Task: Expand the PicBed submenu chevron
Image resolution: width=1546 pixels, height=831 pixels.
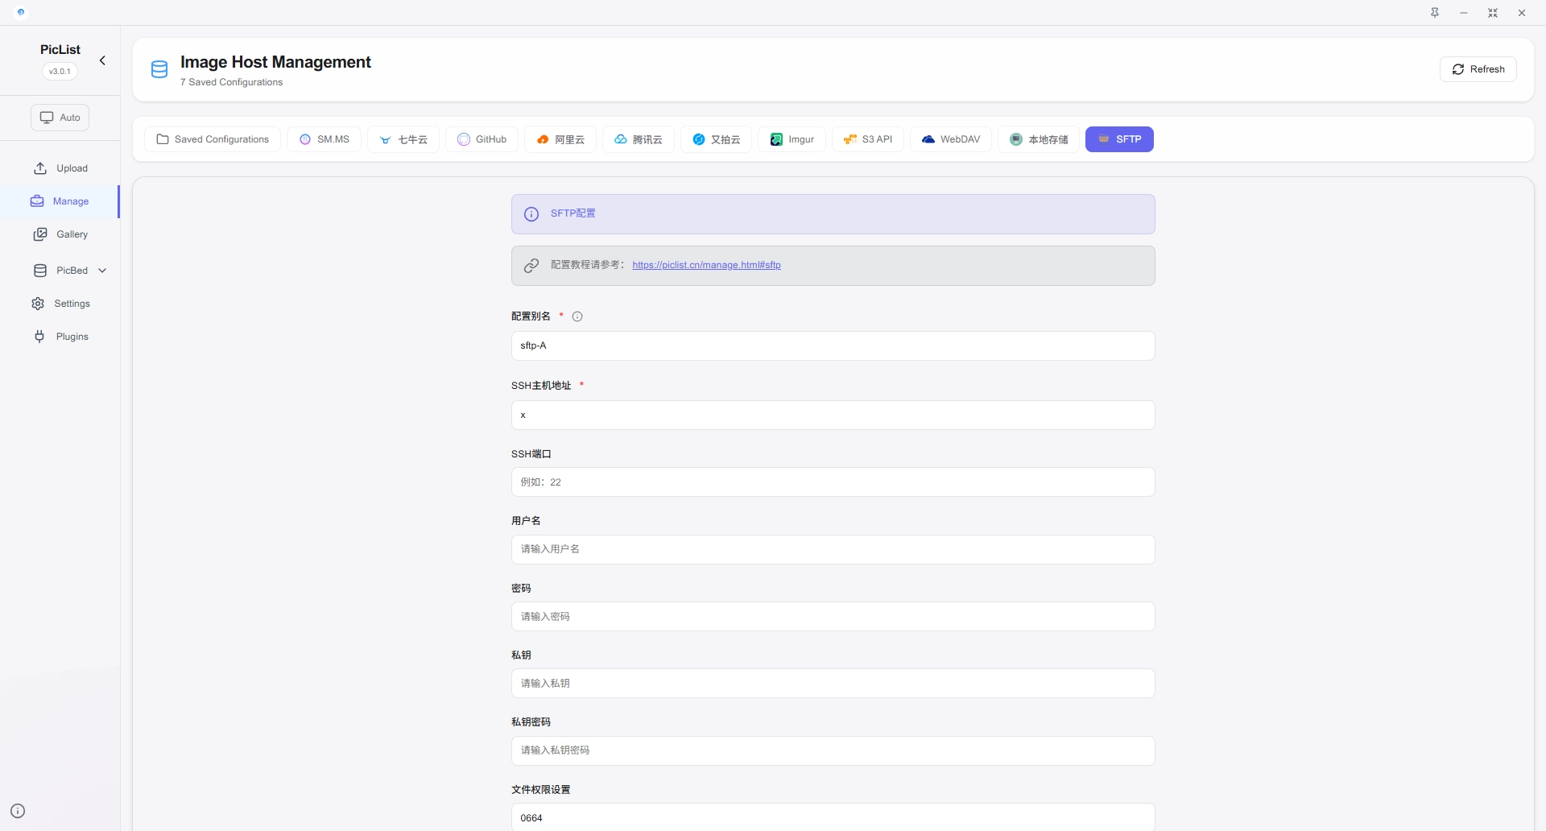Action: pos(102,271)
